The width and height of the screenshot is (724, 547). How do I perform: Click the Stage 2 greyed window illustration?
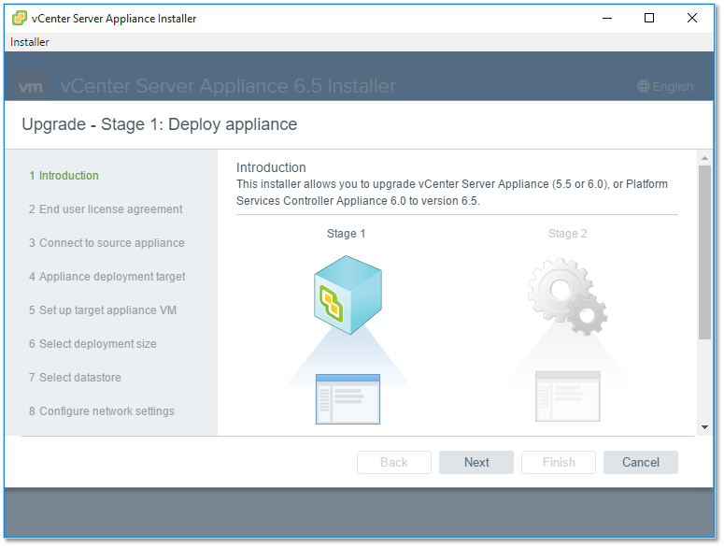tap(567, 396)
